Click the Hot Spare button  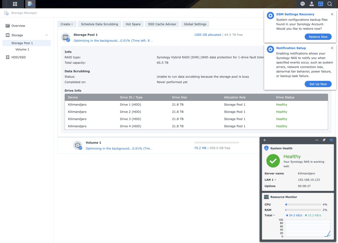pos(133,24)
